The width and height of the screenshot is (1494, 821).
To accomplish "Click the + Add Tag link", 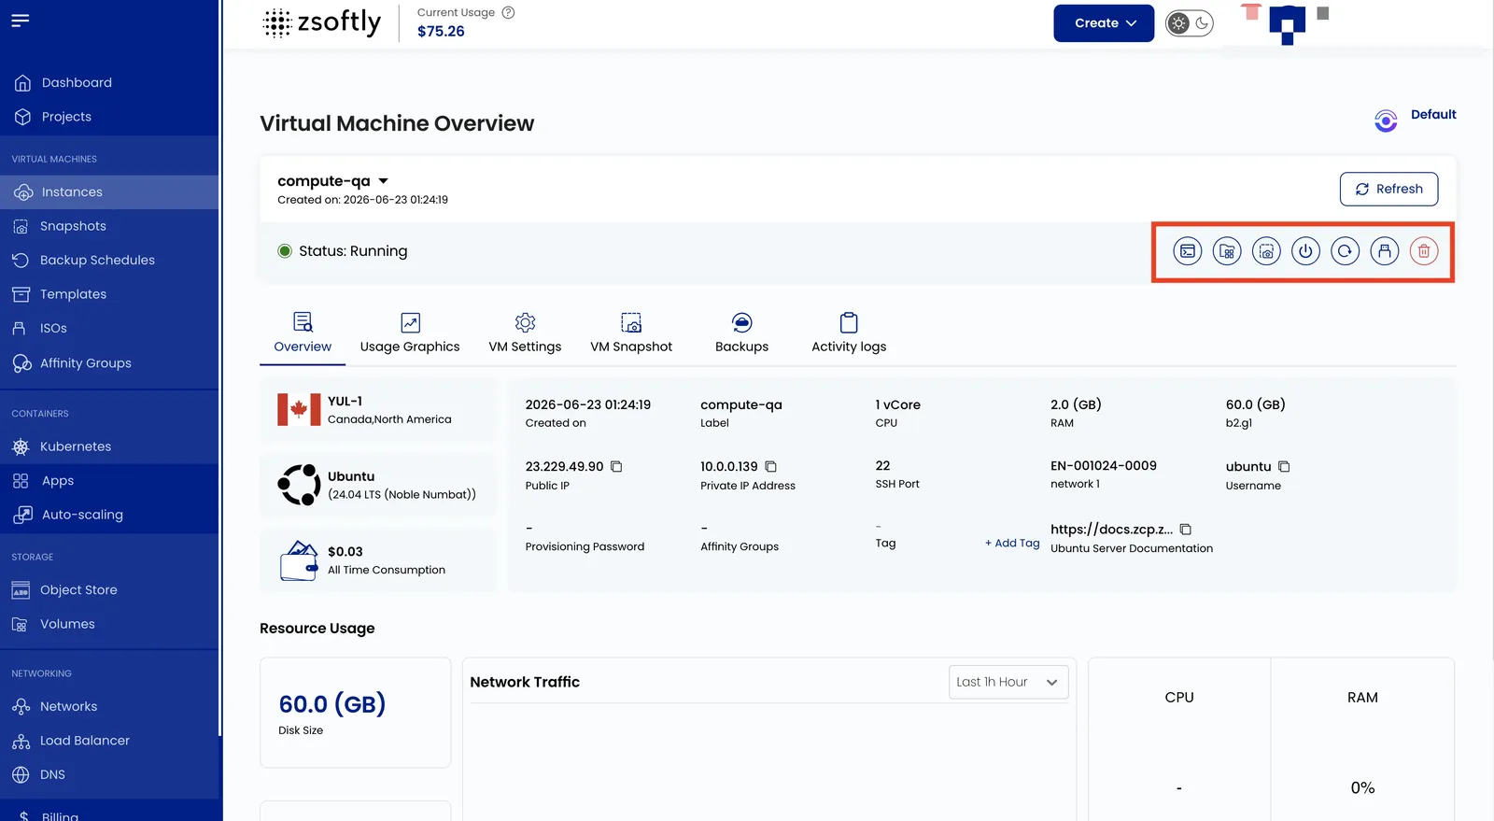I will (1012, 543).
